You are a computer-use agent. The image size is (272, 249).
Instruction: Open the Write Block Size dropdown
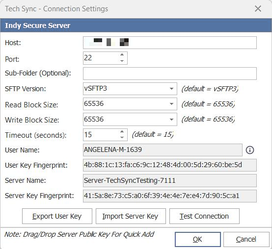171,119
